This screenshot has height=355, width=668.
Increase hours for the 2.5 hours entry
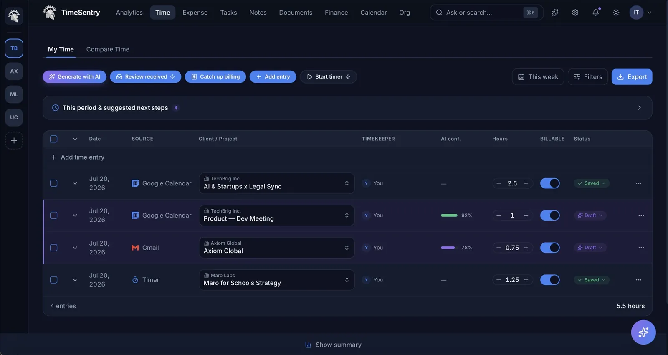(x=526, y=183)
